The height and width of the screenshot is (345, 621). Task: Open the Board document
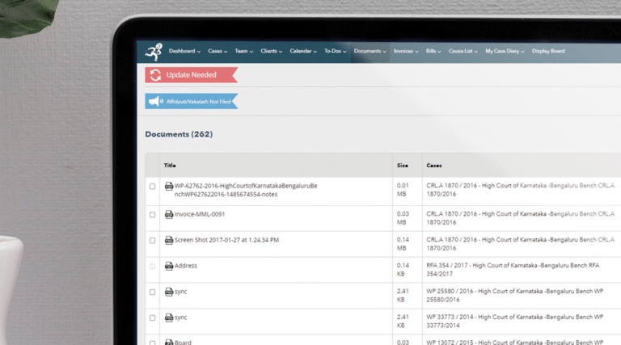183,343
